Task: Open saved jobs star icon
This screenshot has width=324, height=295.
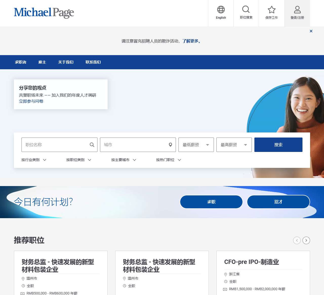Action: click(272, 10)
